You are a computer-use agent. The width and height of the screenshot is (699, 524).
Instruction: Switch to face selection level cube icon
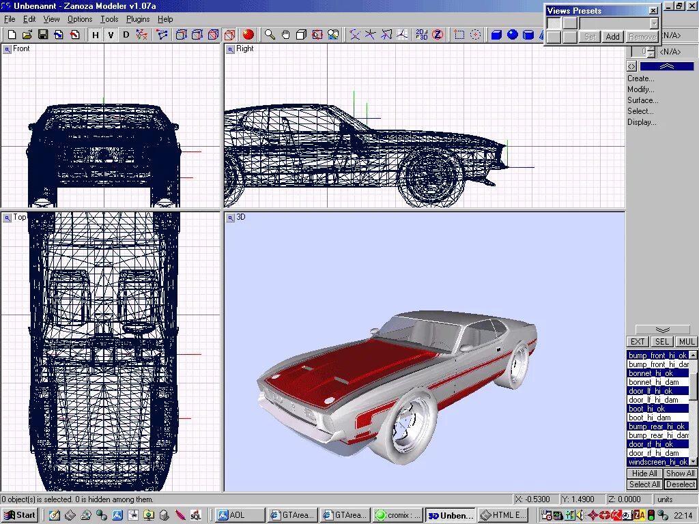[213, 35]
